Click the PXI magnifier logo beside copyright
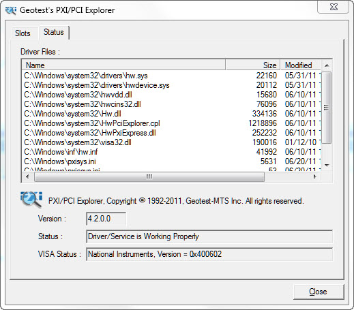 (31, 200)
